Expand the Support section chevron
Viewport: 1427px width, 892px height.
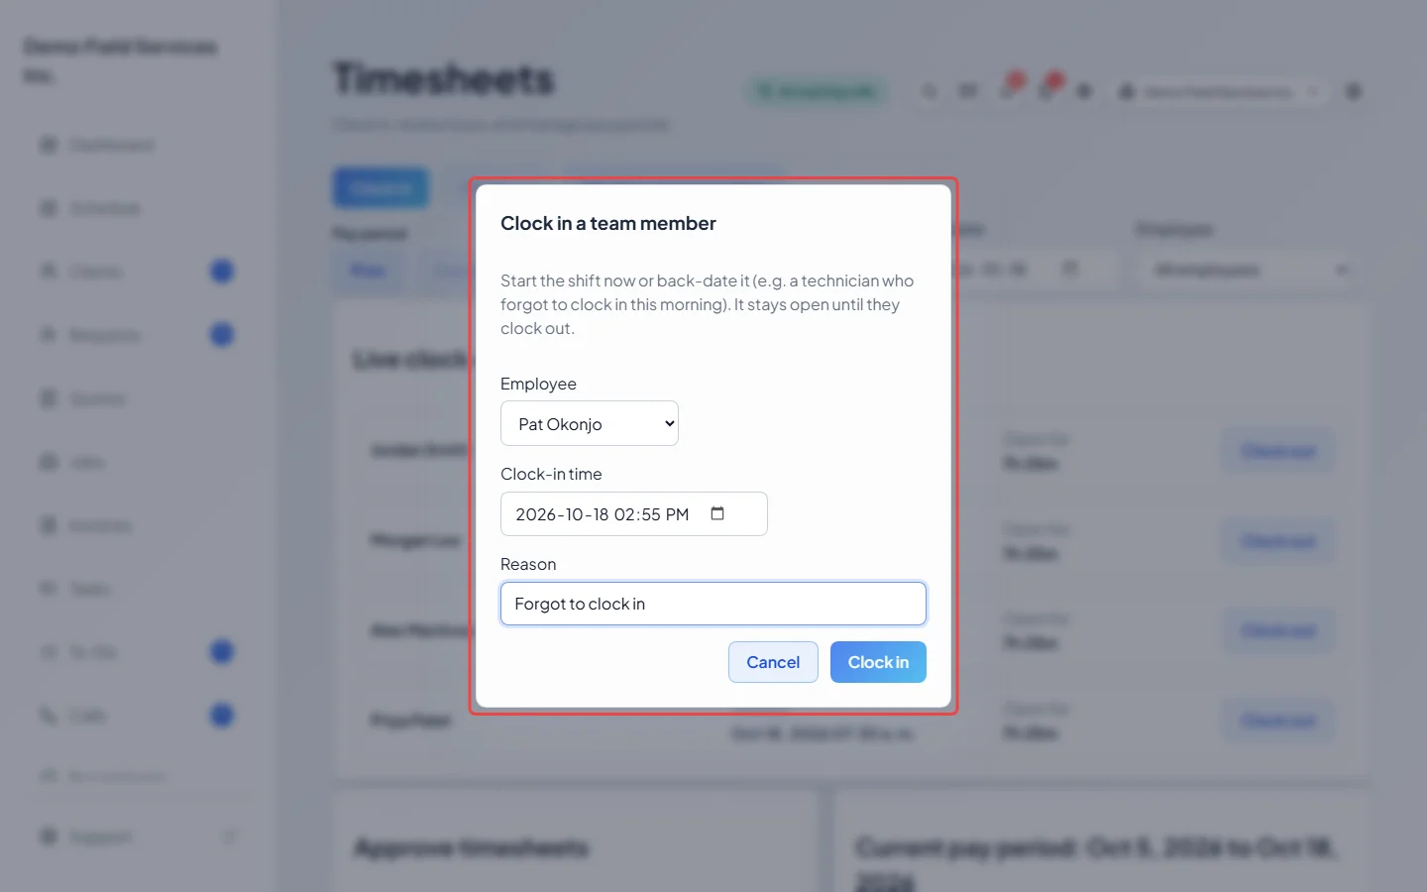point(229,836)
